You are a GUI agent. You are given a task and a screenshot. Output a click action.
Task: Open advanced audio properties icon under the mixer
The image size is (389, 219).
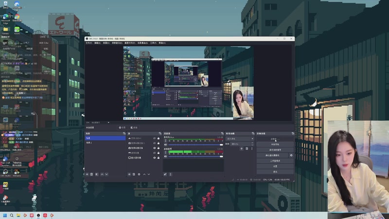tap(165, 174)
